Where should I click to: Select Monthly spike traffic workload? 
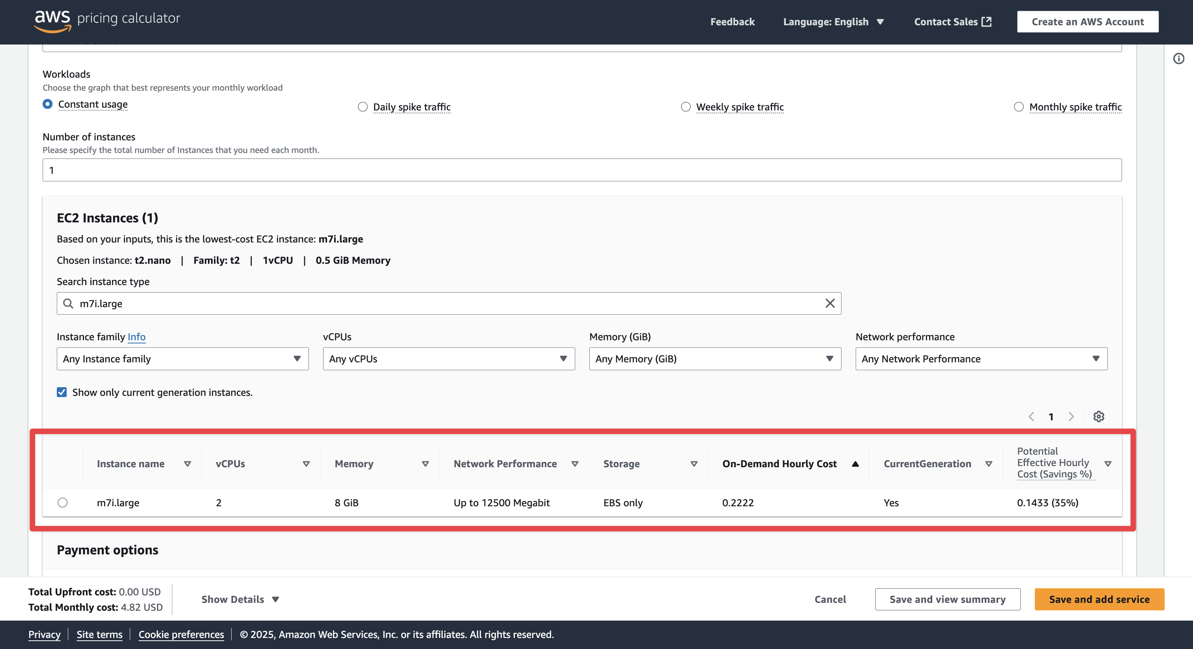1019,107
